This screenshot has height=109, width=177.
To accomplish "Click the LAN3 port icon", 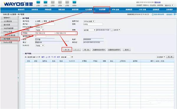I will [53, 2].
